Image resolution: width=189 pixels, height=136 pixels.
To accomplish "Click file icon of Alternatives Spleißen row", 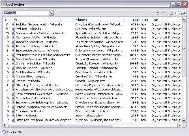I will pos(13,38).
